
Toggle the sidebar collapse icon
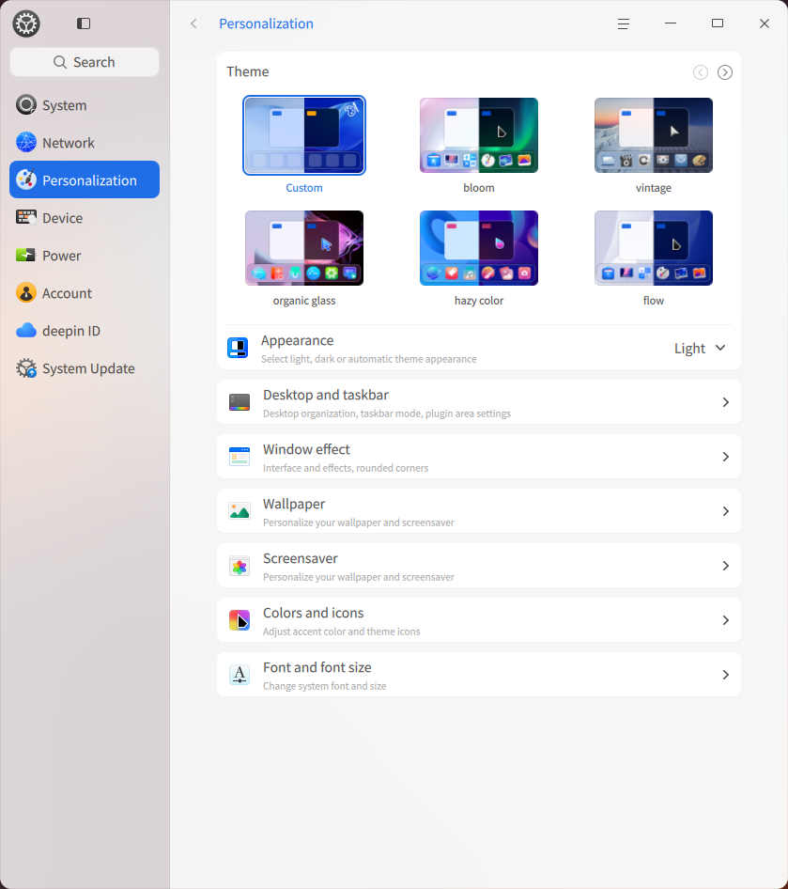coord(84,23)
